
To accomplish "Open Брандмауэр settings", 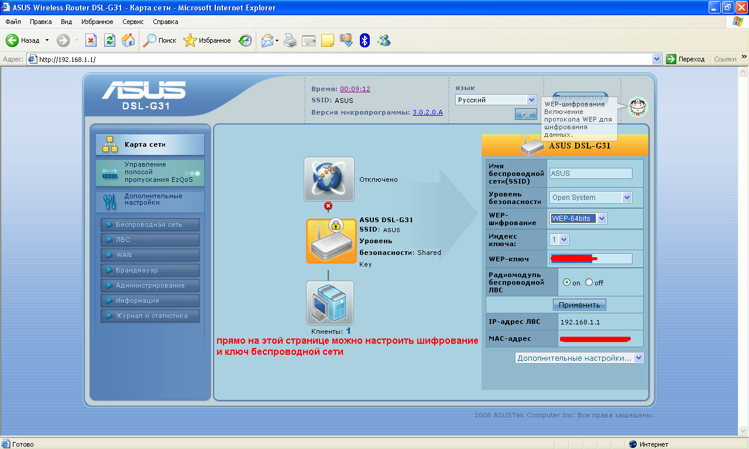I will point(150,270).
